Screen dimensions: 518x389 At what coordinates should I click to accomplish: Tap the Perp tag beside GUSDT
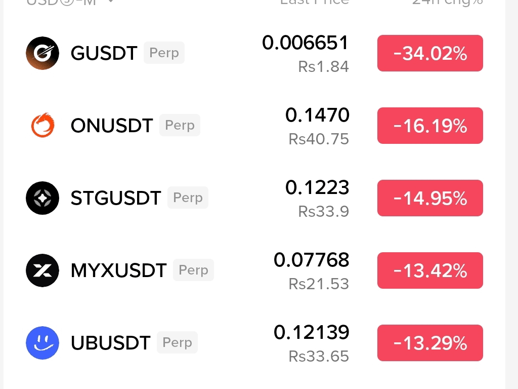[164, 53]
